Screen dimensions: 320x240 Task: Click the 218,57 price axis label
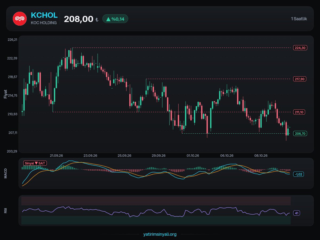(13, 77)
